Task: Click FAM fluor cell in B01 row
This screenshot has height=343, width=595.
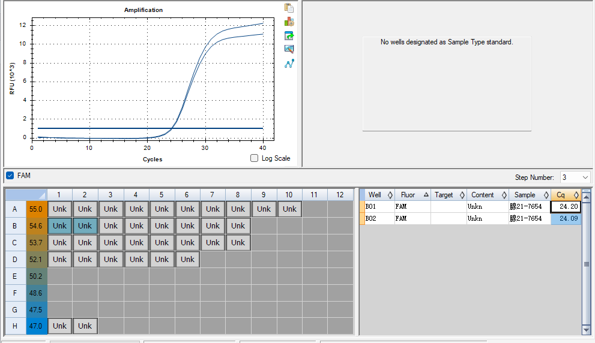Action: [x=412, y=206]
